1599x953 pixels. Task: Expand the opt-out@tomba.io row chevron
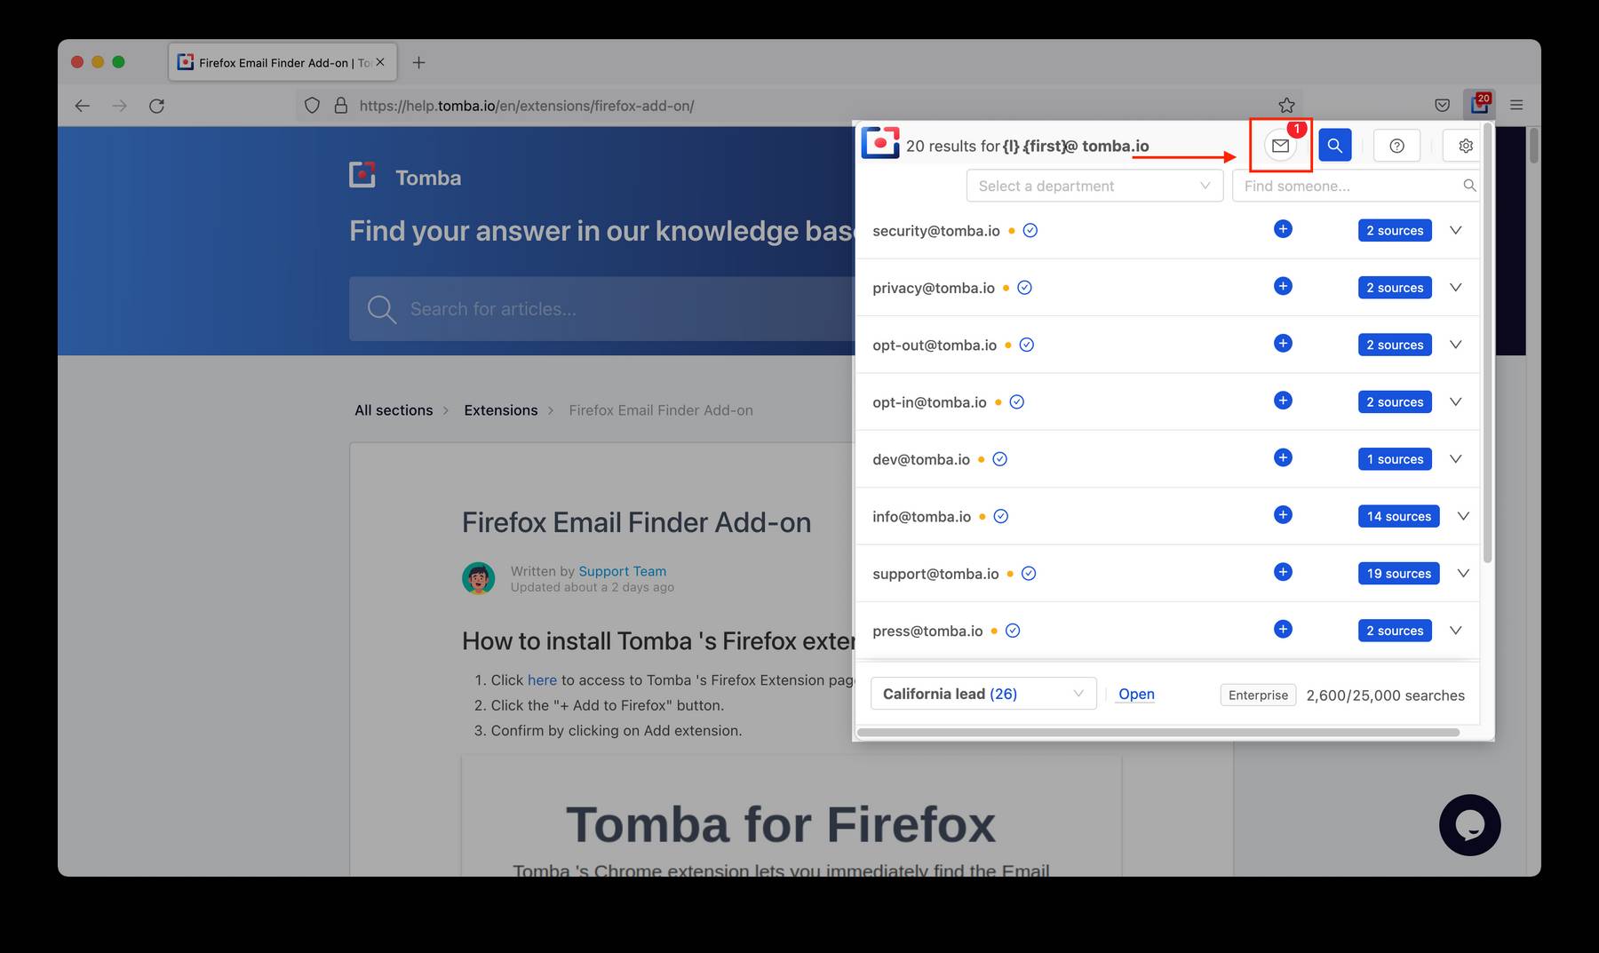1455,345
